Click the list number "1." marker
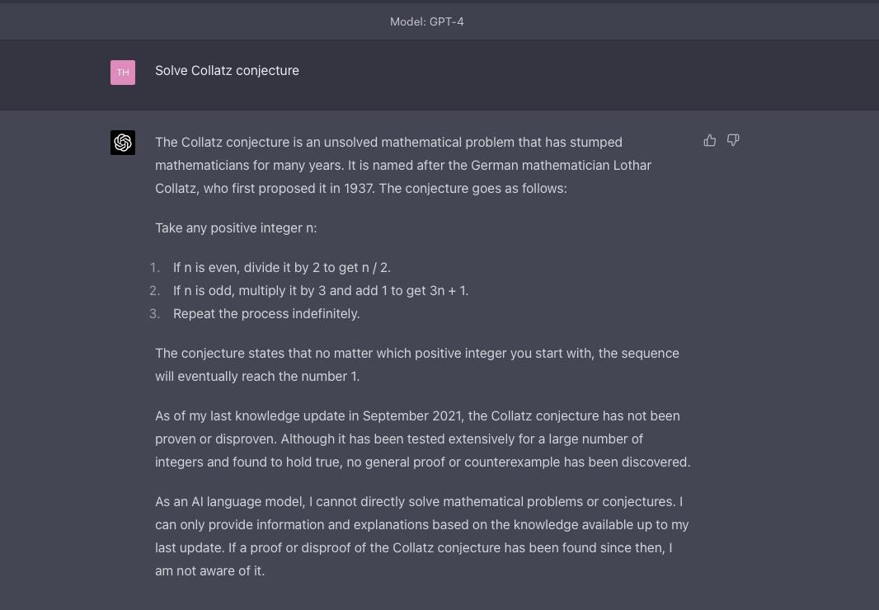The width and height of the screenshot is (879, 610). (x=155, y=267)
